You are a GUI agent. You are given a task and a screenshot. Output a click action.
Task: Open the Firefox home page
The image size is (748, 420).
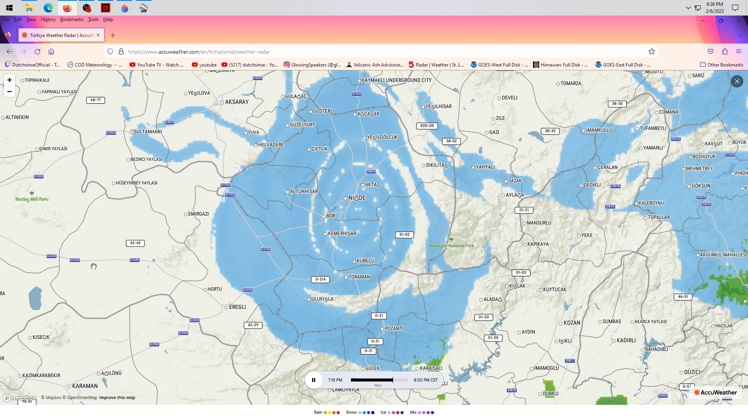pos(51,52)
